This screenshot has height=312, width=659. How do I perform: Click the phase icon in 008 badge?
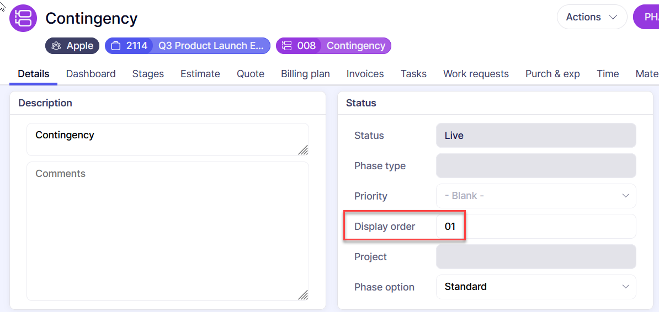(x=287, y=46)
